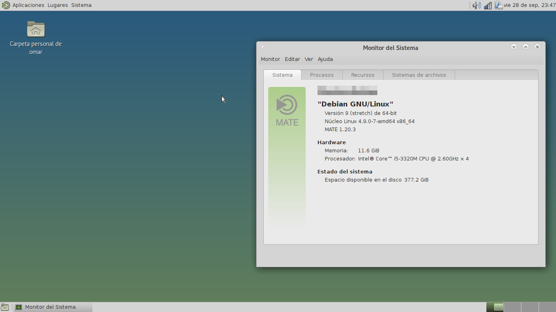Viewport: 556px width, 312px height.
Task: Select the first workspace in the pager
Action: pos(495,307)
